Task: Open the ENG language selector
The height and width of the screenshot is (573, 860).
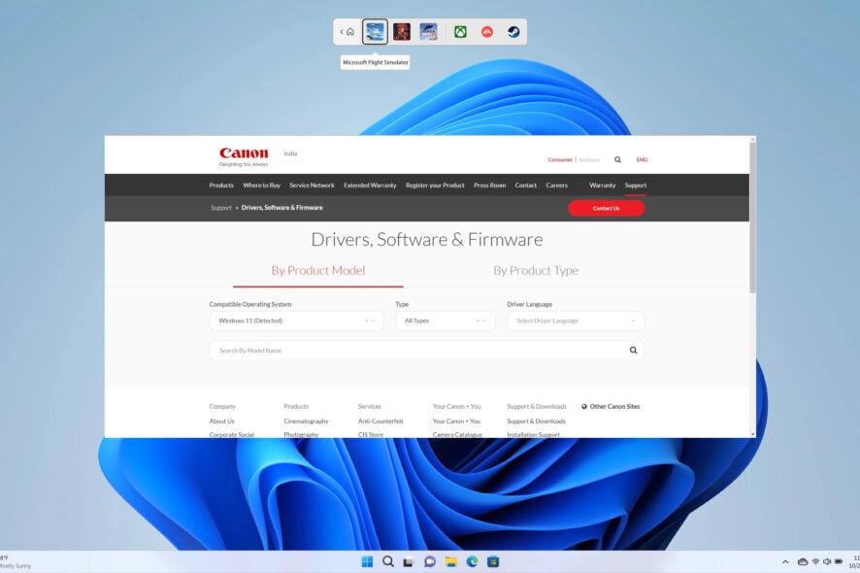Action: point(642,159)
